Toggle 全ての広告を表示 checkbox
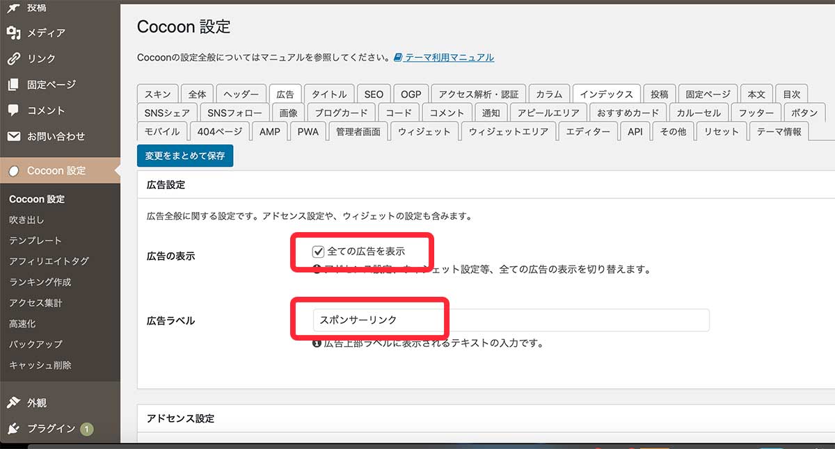 tap(319, 252)
